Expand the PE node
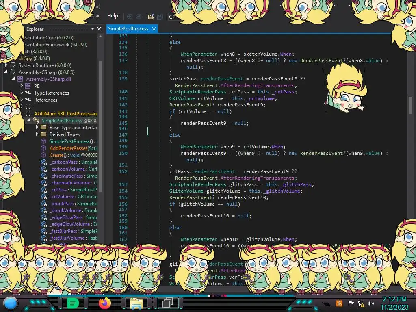Viewport: 416px width, 312px height. click(22, 86)
